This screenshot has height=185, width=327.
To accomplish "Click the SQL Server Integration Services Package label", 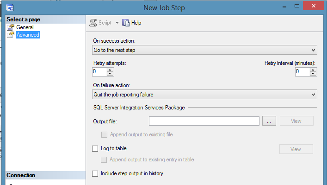I will [x=139, y=108].
